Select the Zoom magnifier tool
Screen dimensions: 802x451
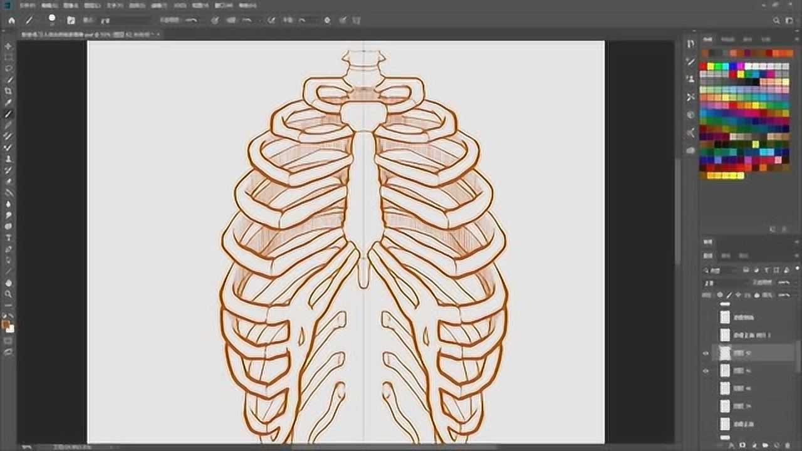9,294
